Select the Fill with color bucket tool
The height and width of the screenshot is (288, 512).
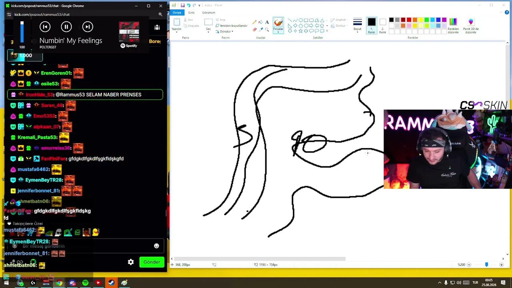261,22
